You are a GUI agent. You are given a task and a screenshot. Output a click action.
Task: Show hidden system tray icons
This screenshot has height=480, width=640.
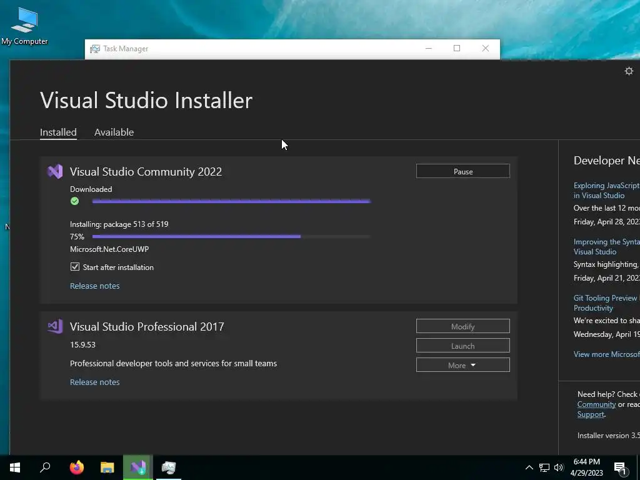[x=529, y=467]
